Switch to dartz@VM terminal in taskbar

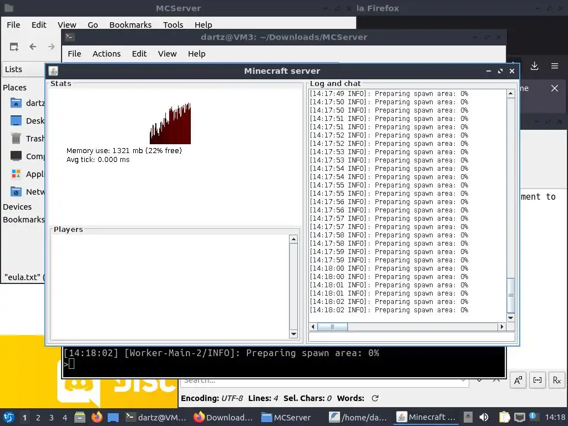156,417
